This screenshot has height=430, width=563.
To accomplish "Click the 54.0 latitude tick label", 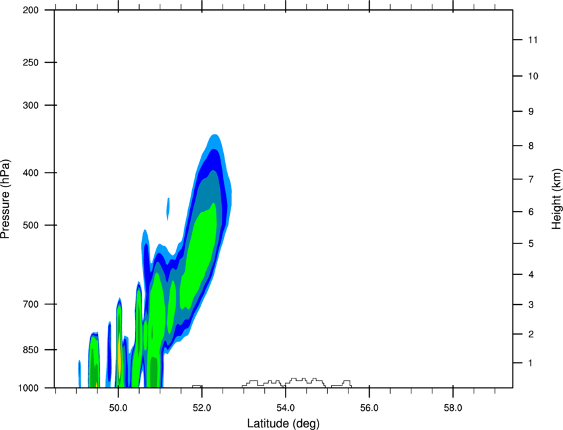I will pos(285,408).
